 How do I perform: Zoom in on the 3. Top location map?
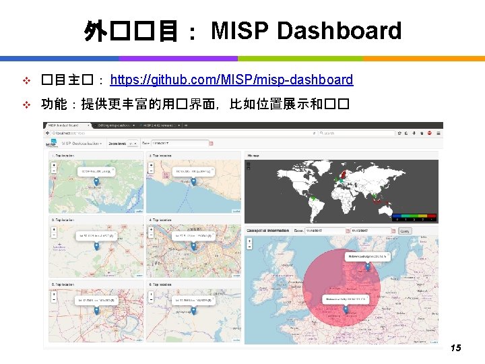[54, 230]
